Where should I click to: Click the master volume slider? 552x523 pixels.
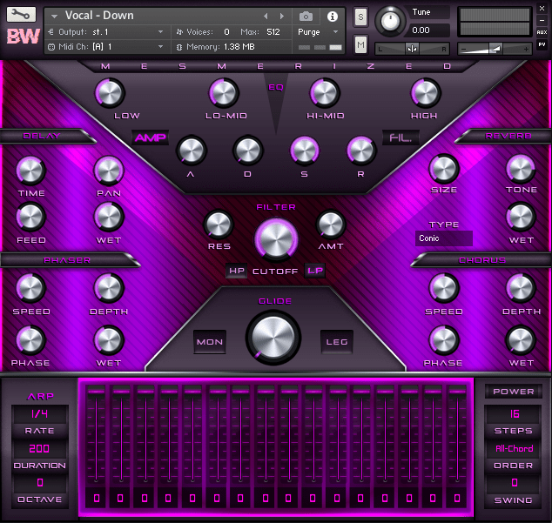(495, 49)
